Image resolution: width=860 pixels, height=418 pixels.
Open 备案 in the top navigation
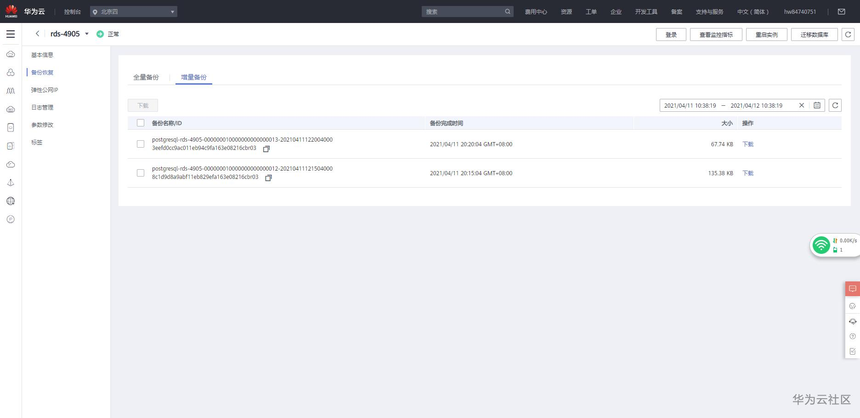point(677,12)
